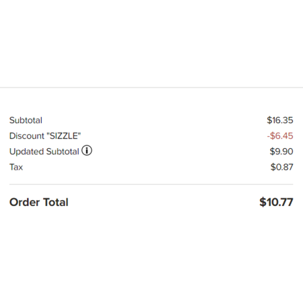Viewport: 303px width, 303px height.
Task: Click the red -$6.45 discount amount
Action: pyautogui.click(x=280, y=136)
